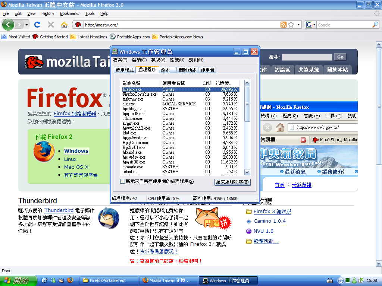The height and width of the screenshot is (286, 382).
Task: Click the site favicon in address bar
Action: point(78,25)
